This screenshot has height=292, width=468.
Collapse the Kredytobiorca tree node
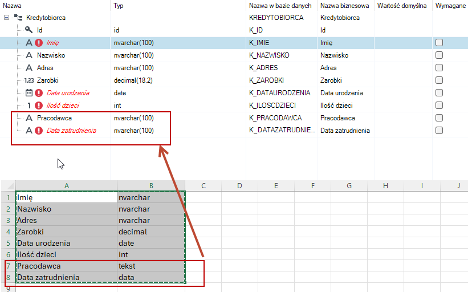point(6,18)
